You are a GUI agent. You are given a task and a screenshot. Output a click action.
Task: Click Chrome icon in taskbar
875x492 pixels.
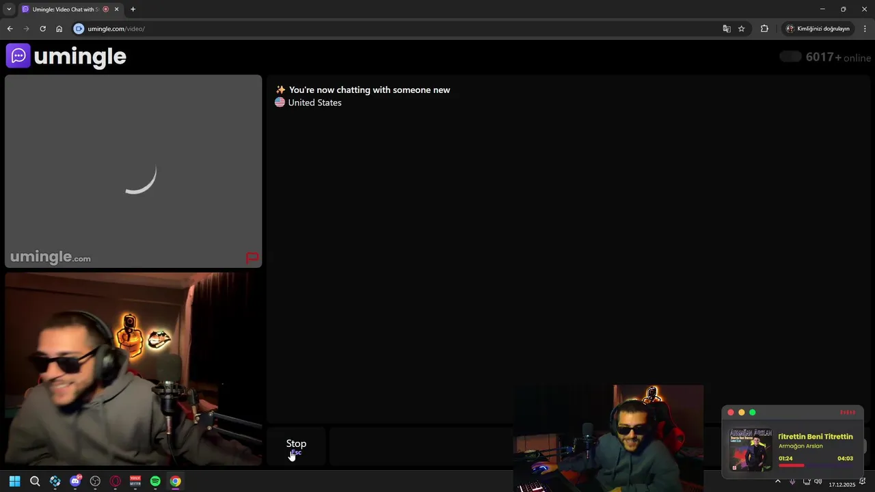(176, 481)
